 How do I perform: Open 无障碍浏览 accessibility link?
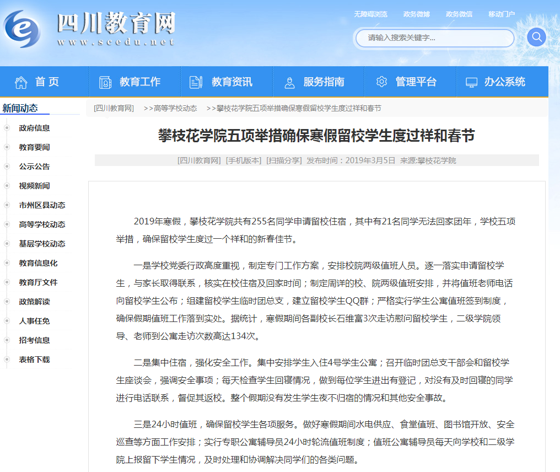click(x=370, y=14)
